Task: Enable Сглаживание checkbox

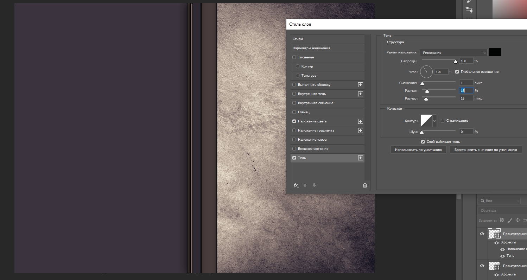Action: (443, 121)
